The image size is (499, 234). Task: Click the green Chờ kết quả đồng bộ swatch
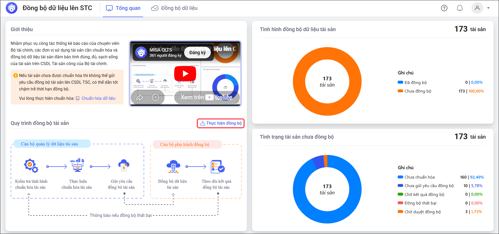[x=400, y=194]
